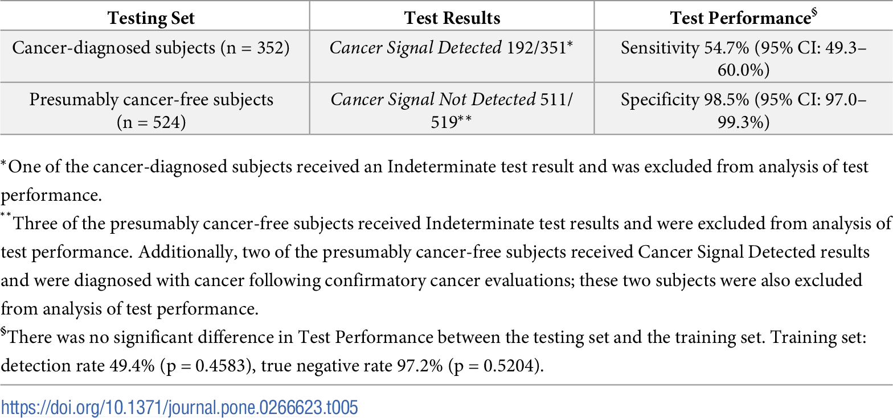Open the DOI link below the table
Viewport: 893px width, 418px height.
(179, 407)
